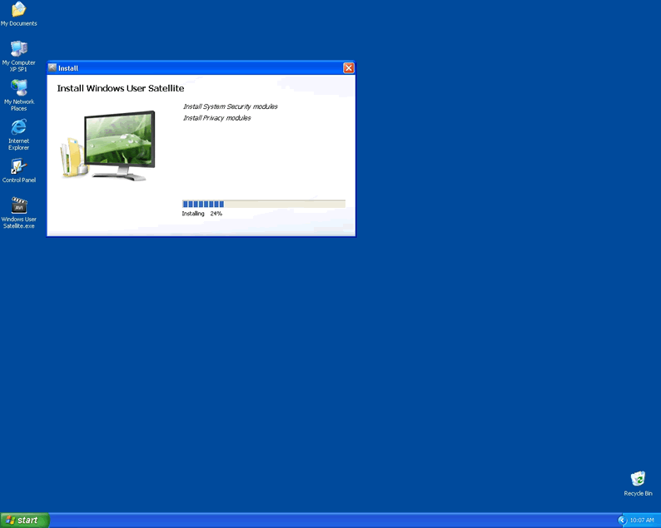Launch Internet Explorer from the desktop
Screen dimensions: 661x528
(x=18, y=127)
